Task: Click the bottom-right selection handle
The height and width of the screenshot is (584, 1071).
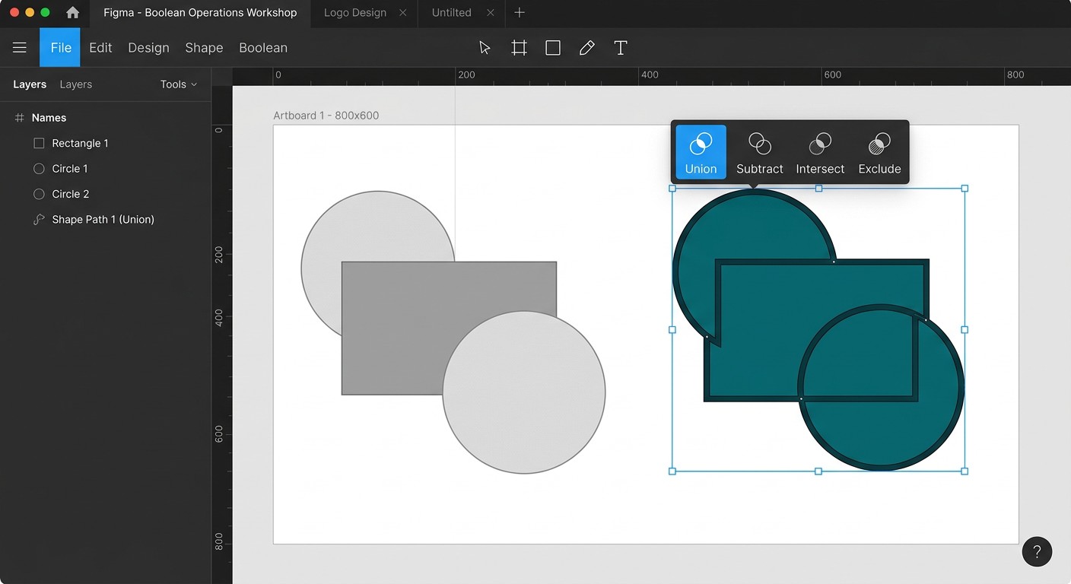Action: tap(965, 471)
